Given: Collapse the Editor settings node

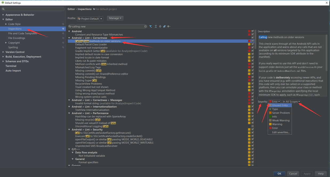Looking at the screenshot, I should click(x=3, y=19).
